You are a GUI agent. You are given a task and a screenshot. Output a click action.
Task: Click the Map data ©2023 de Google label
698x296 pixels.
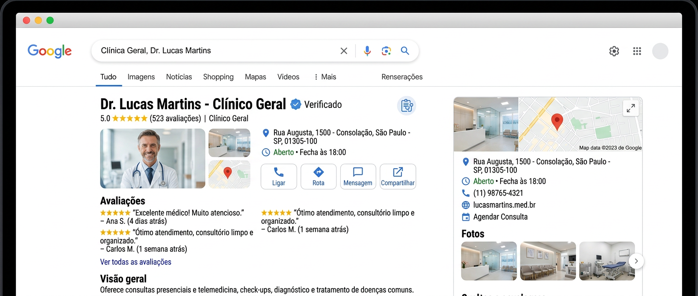(x=610, y=148)
